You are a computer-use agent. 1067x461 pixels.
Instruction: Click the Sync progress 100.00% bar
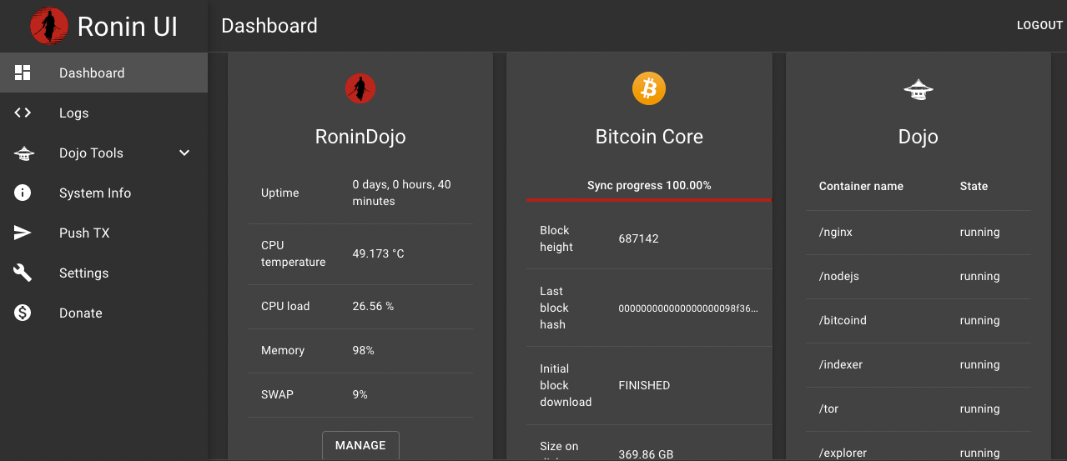pos(649,199)
